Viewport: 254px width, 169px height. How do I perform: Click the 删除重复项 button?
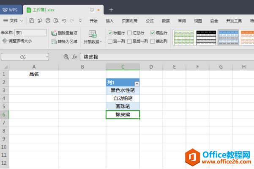tap(64, 33)
